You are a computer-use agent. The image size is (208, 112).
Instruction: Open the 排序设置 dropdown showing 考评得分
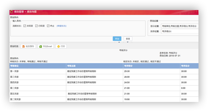click(180, 31)
